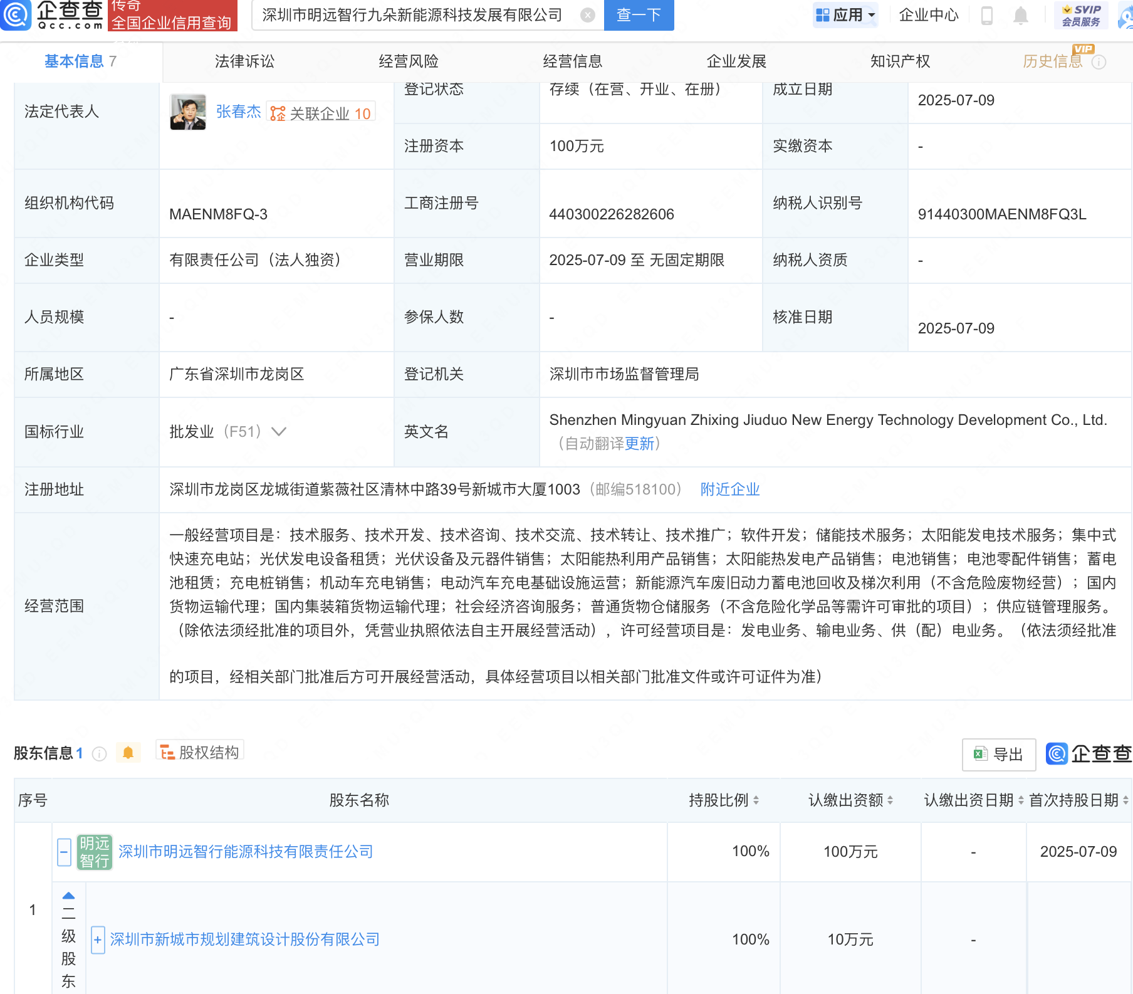The height and width of the screenshot is (994, 1133).
Task: Open the 应用 dropdown menu
Action: pos(845,15)
